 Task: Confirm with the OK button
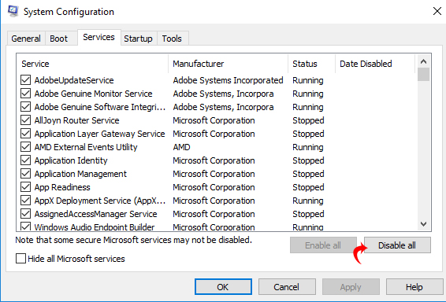click(223, 287)
